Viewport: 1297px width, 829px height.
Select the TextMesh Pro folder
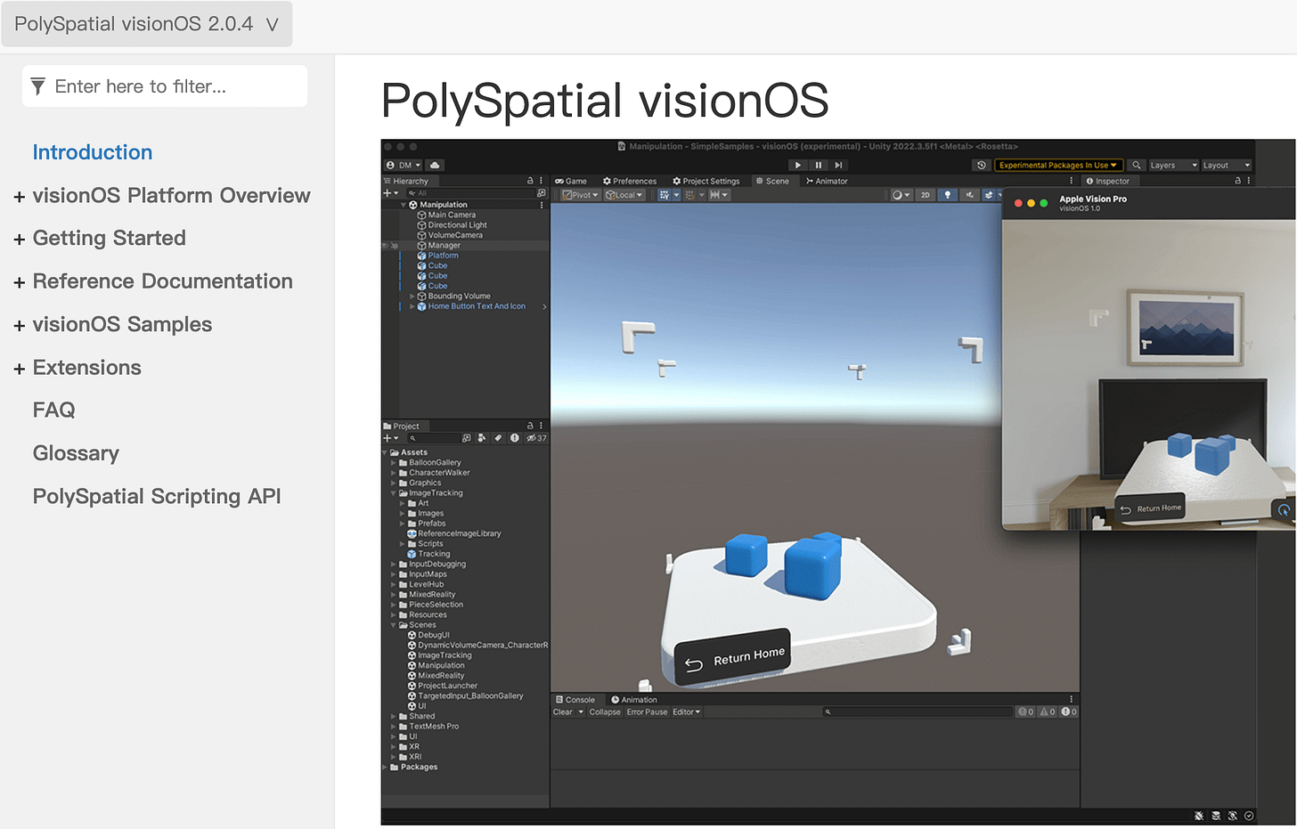point(428,727)
